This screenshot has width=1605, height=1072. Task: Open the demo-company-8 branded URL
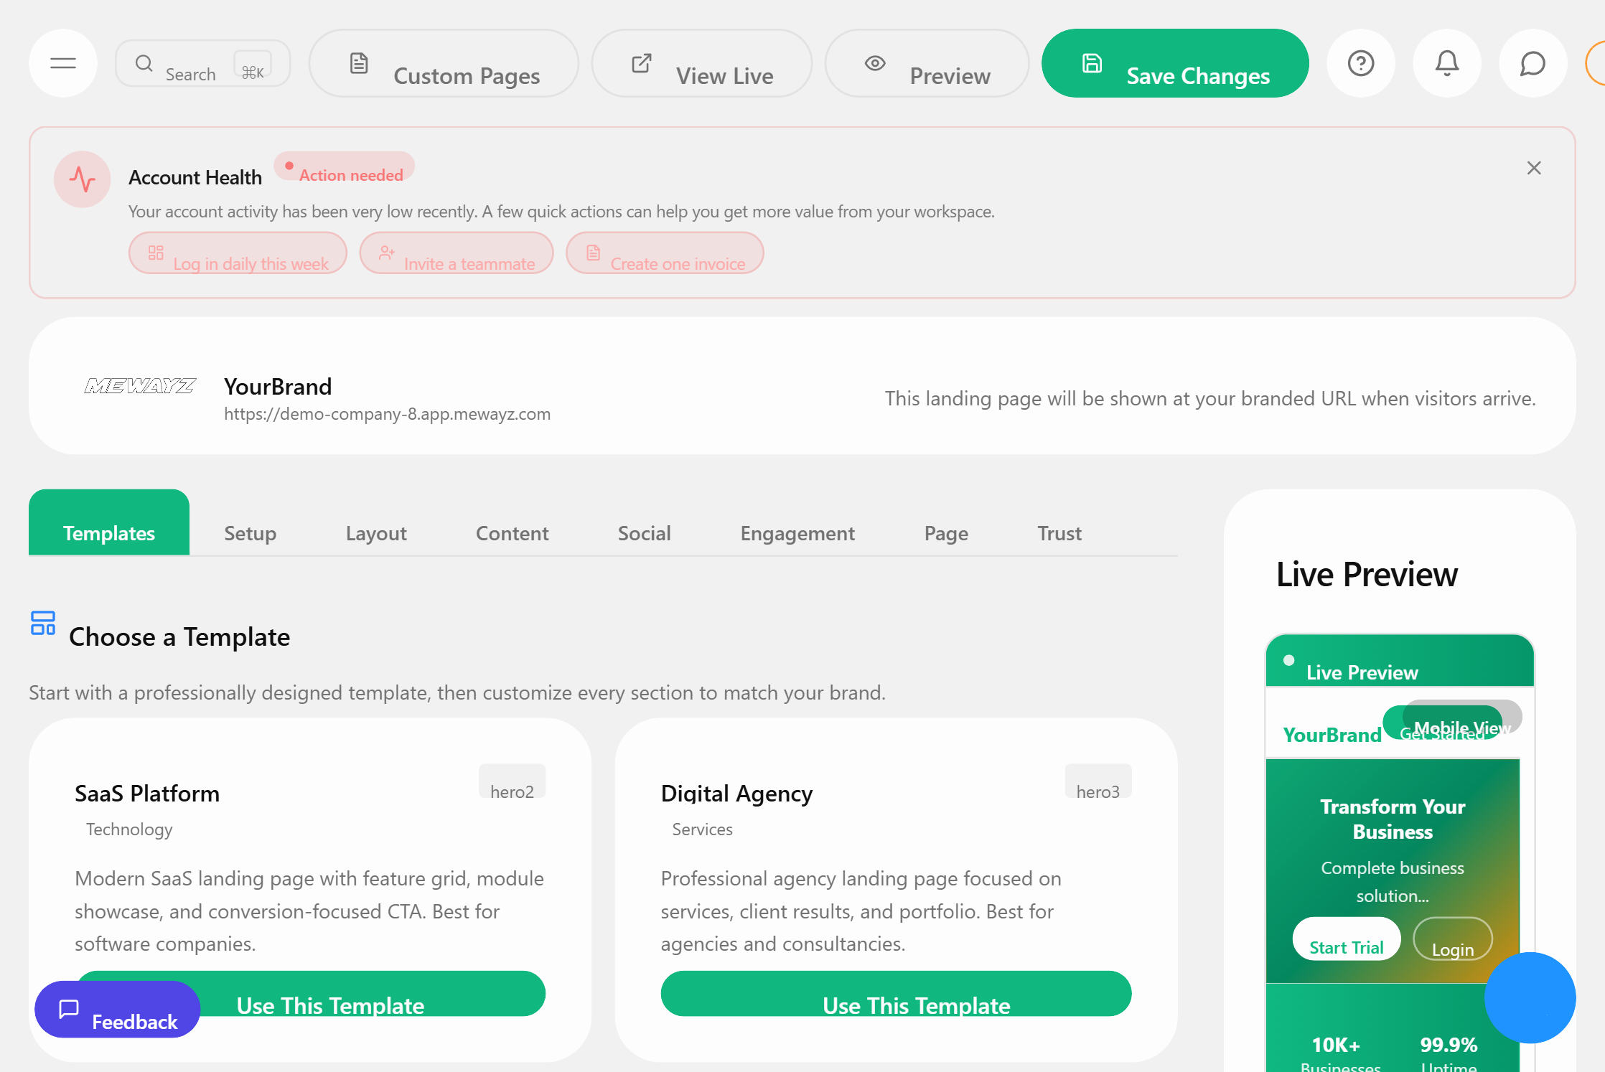point(387,413)
